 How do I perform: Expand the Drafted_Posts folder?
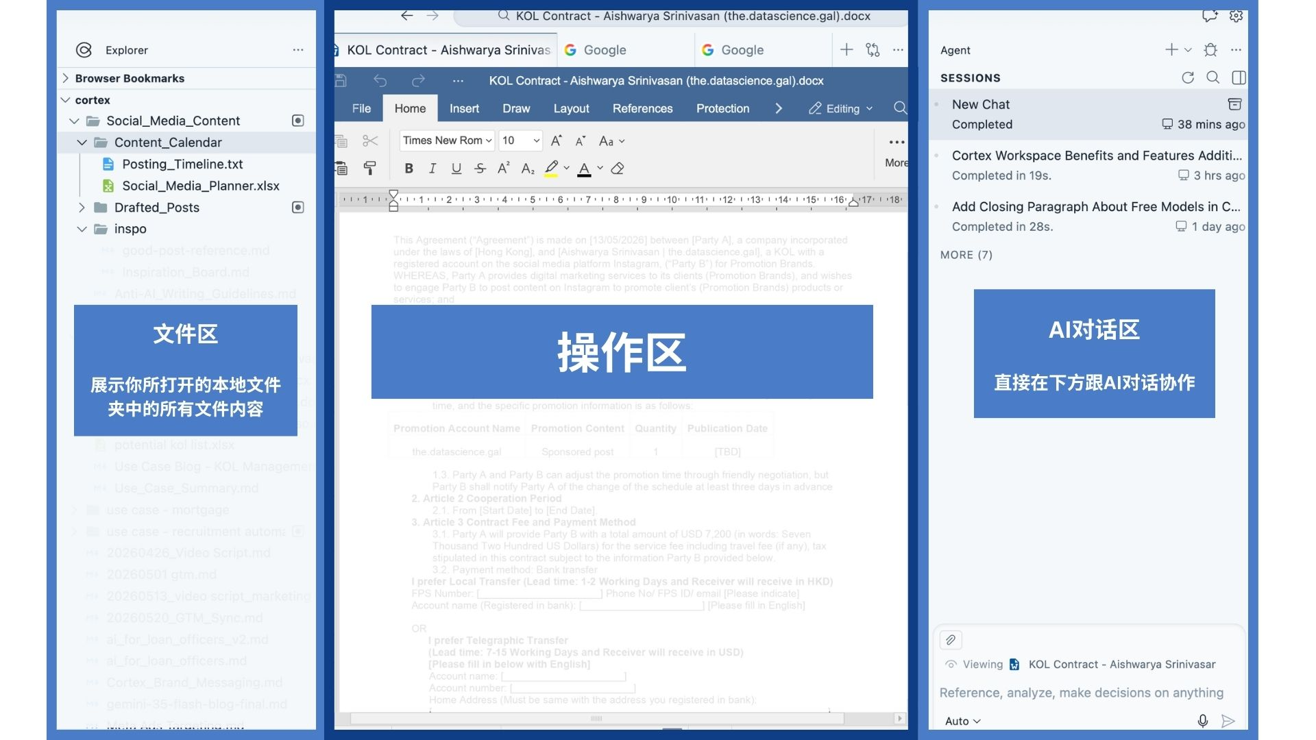coord(82,208)
